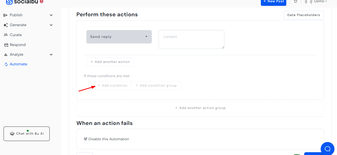This screenshot has width=337, height=155.
Task: Open the Send reply action dropdown
Action: point(119,37)
